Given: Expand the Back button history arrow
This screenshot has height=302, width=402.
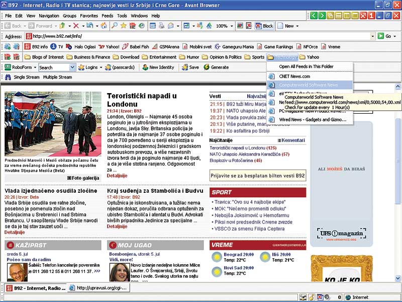Looking at the screenshot, I should (25, 26).
